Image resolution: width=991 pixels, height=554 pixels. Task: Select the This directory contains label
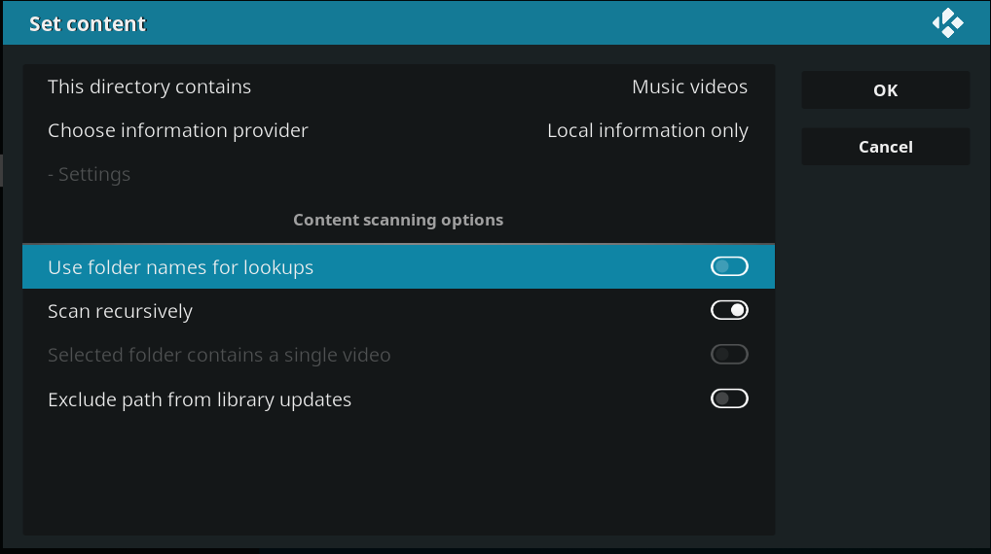(x=149, y=87)
